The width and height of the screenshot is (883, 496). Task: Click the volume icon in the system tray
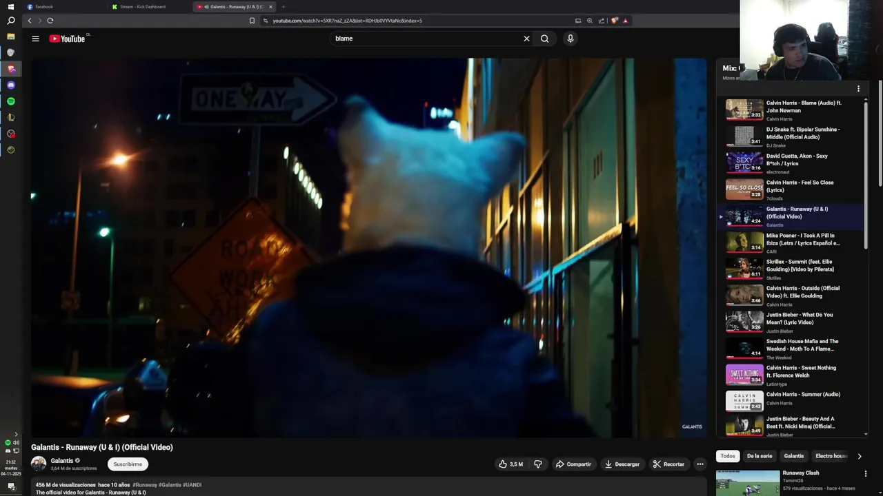(16, 443)
